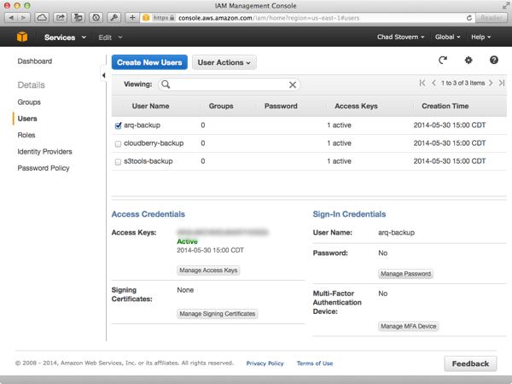Open Groups in the sidebar
Image resolution: width=512 pixels, height=384 pixels.
(29, 102)
